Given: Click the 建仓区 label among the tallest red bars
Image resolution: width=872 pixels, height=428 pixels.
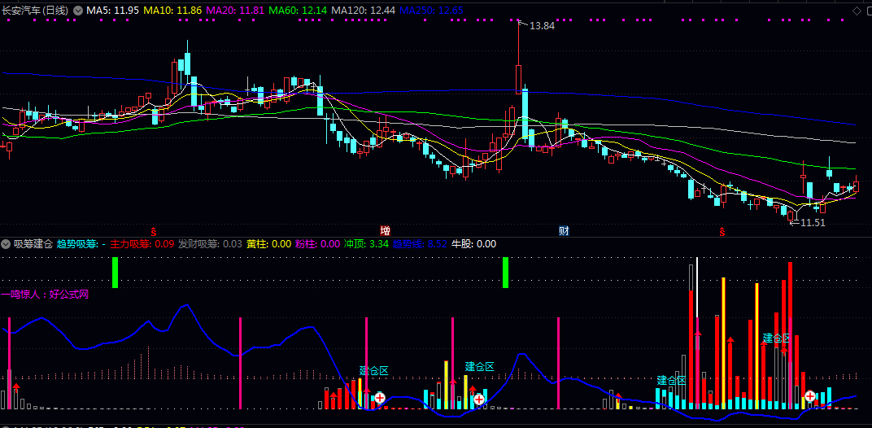Looking at the screenshot, I should point(777,338).
